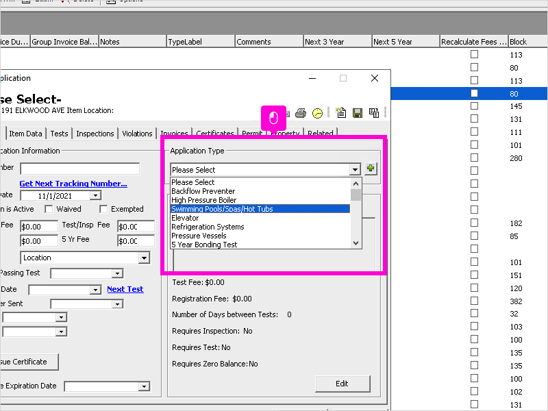The image size is (548, 411).
Task: Check Recalculate Fees box for Block 151
Action: (474, 275)
